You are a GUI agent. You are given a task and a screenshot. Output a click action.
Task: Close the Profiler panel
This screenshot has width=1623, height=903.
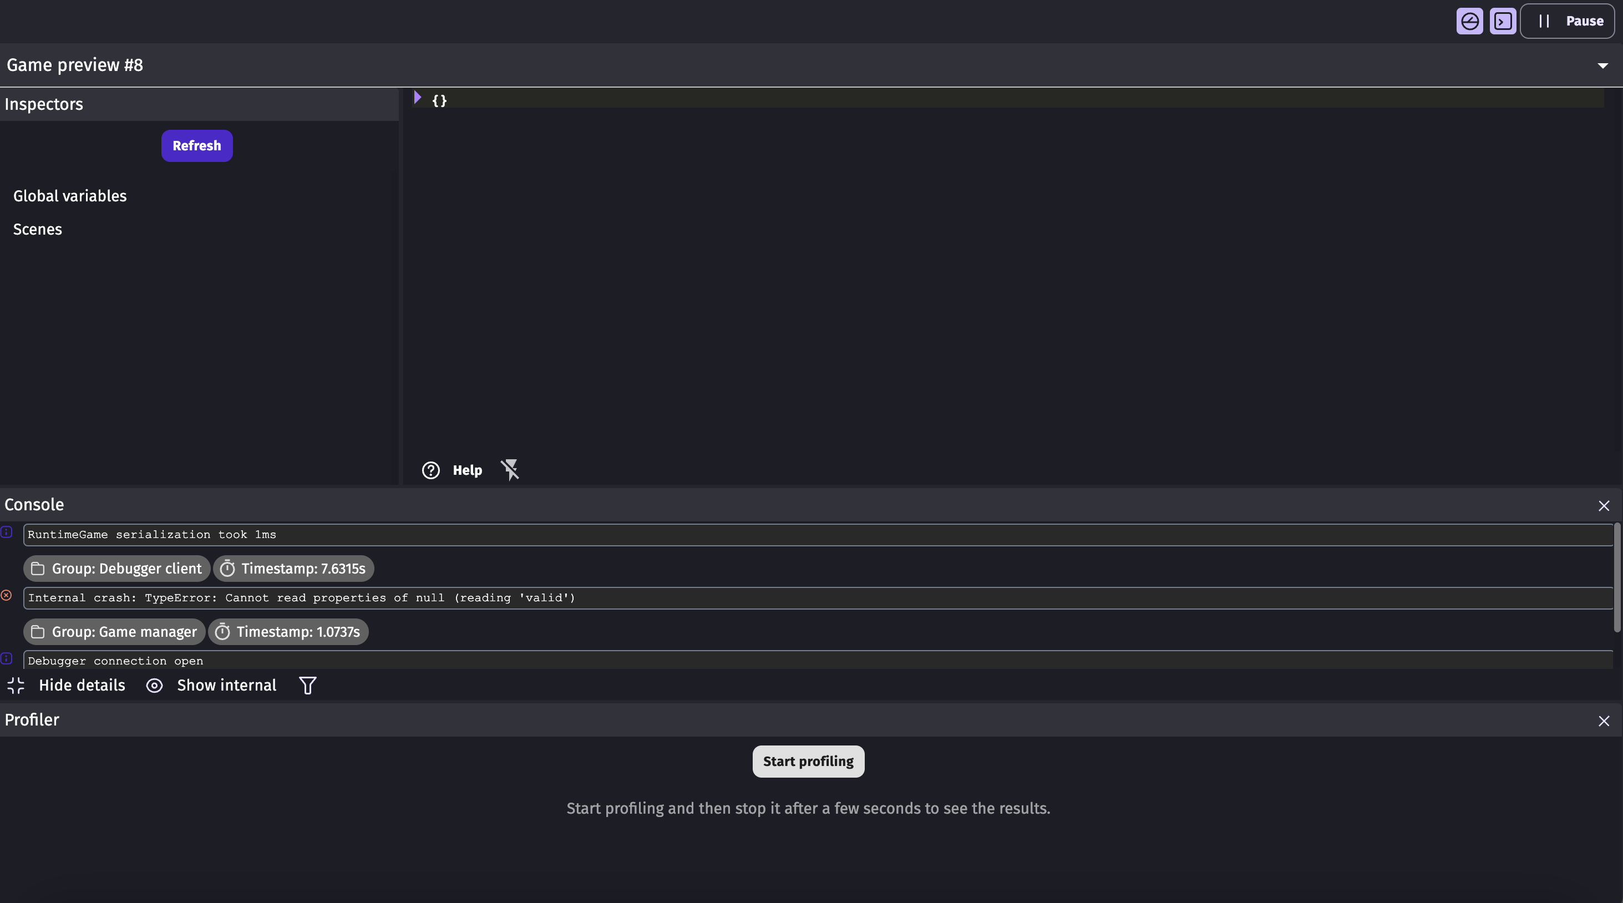(1604, 721)
